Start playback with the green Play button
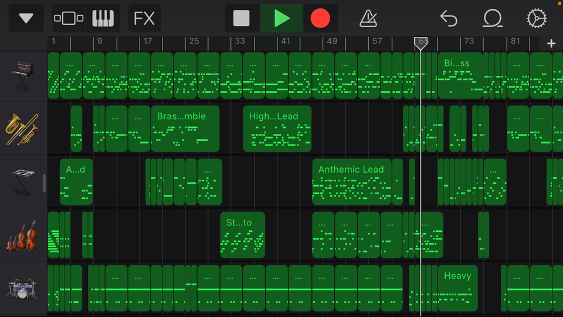 (x=281, y=18)
